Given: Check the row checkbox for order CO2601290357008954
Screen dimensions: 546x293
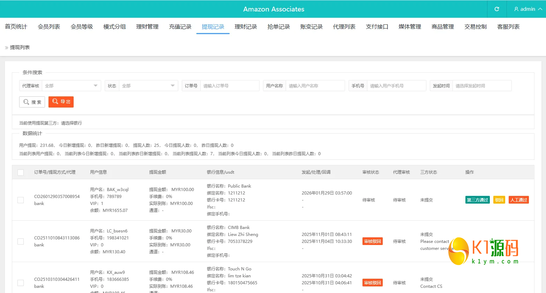Looking at the screenshot, I should click(x=20, y=200).
